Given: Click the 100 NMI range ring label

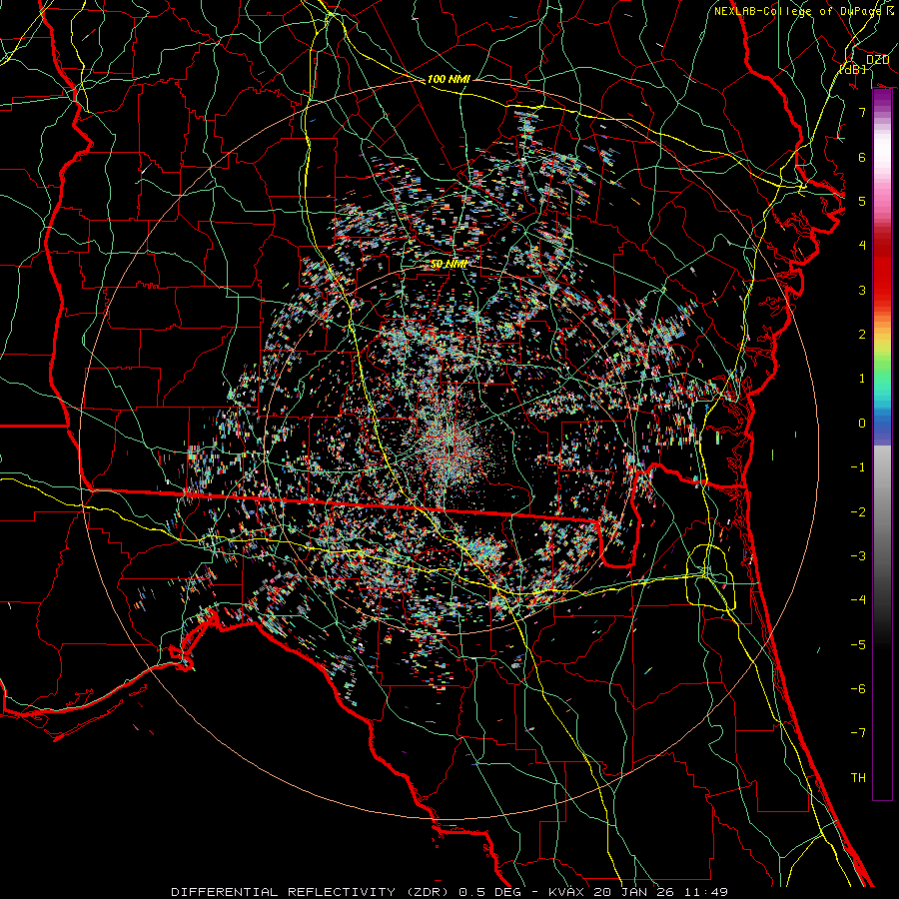Looking at the screenshot, I should pos(449,79).
